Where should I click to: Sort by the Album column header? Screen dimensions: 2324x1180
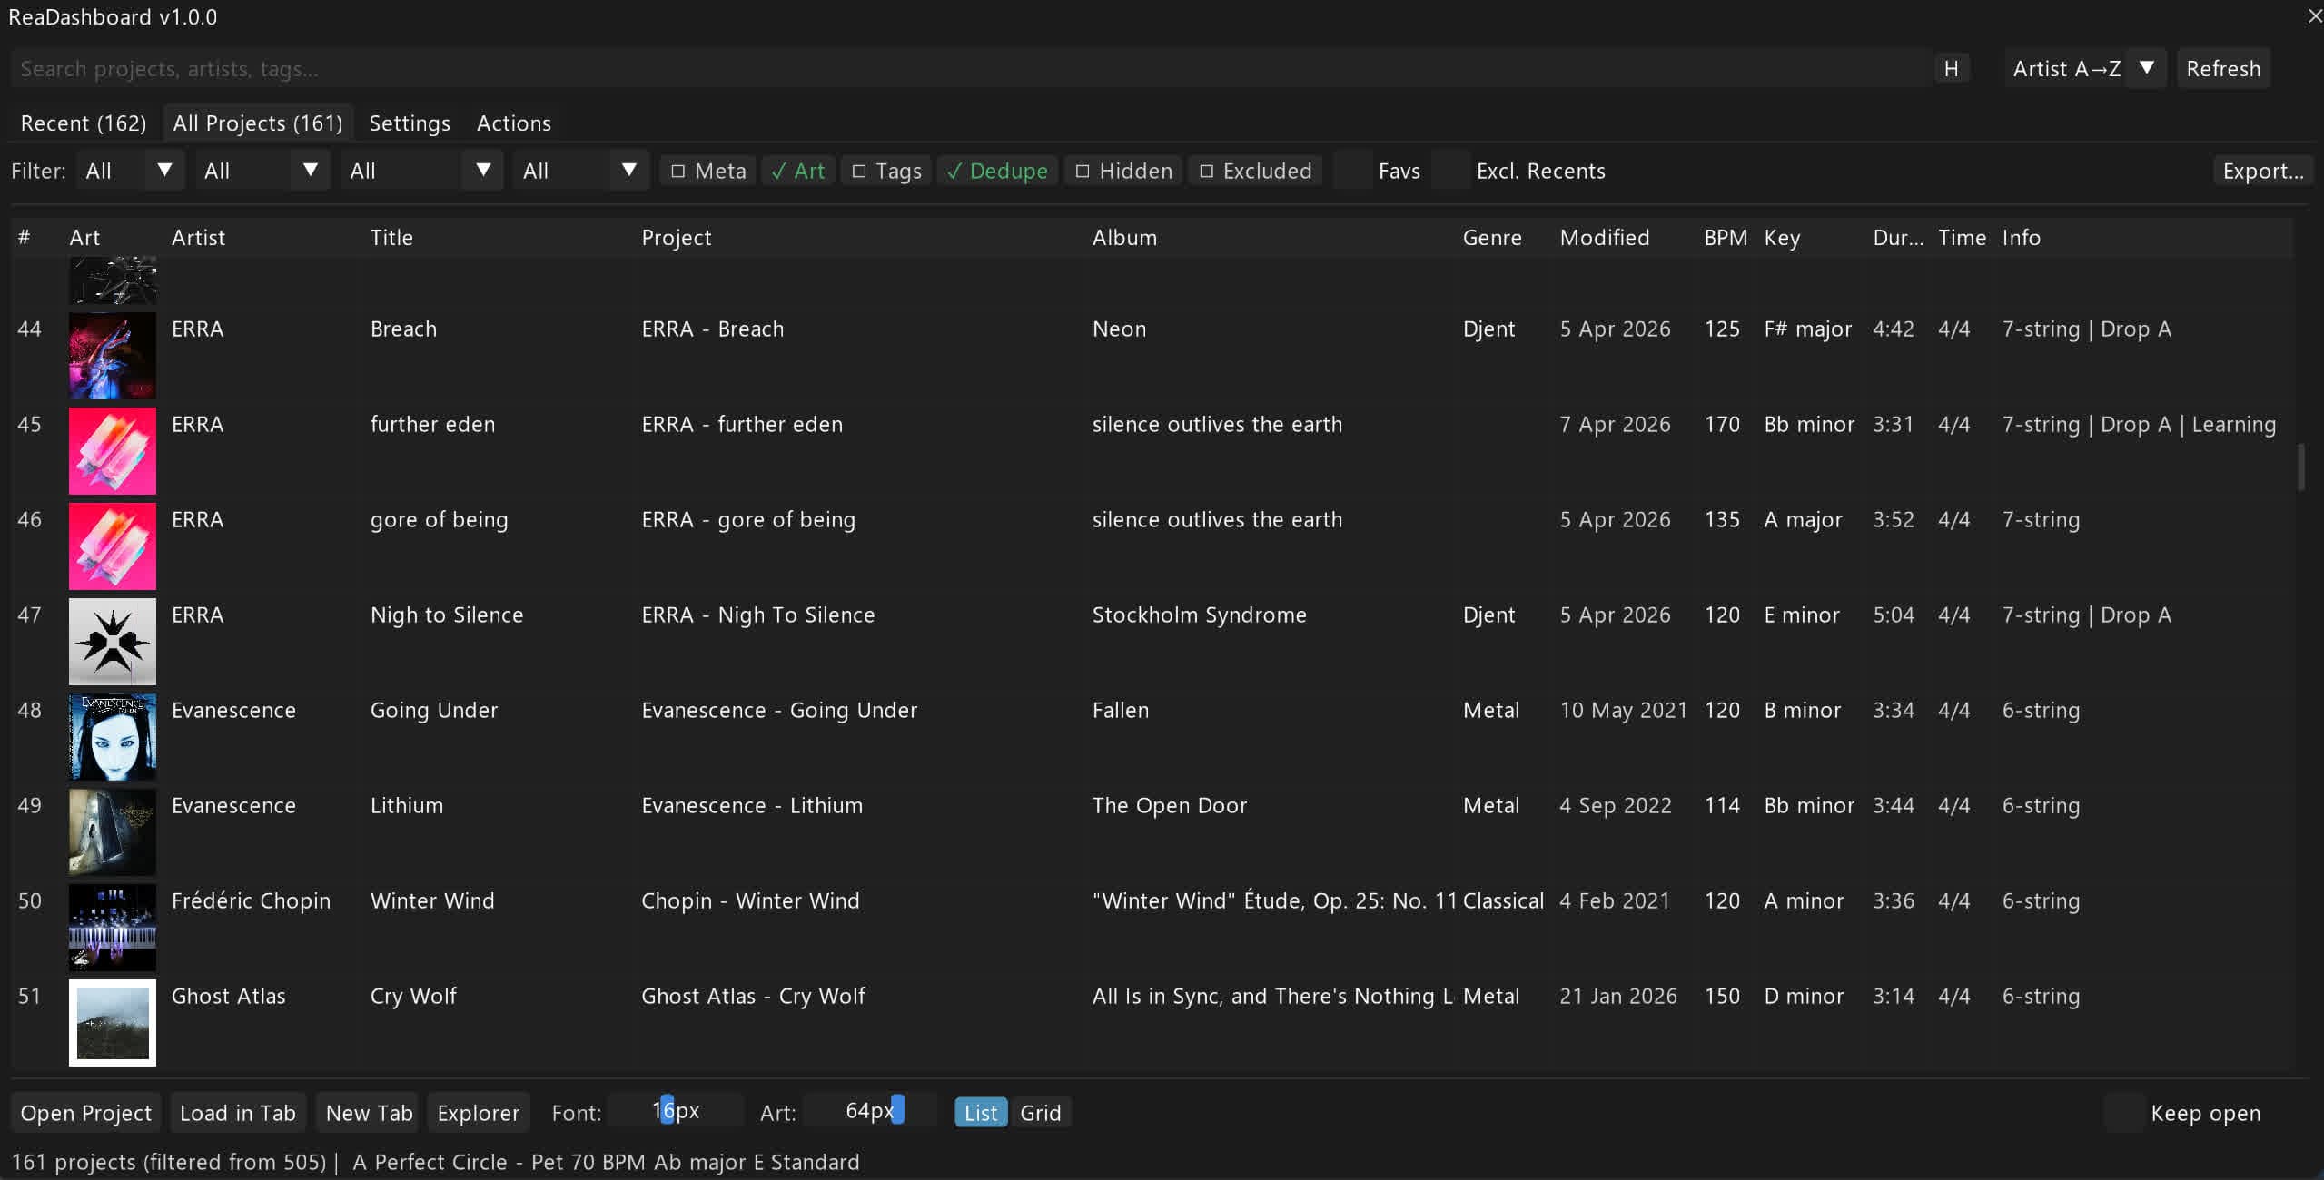[x=1124, y=238]
